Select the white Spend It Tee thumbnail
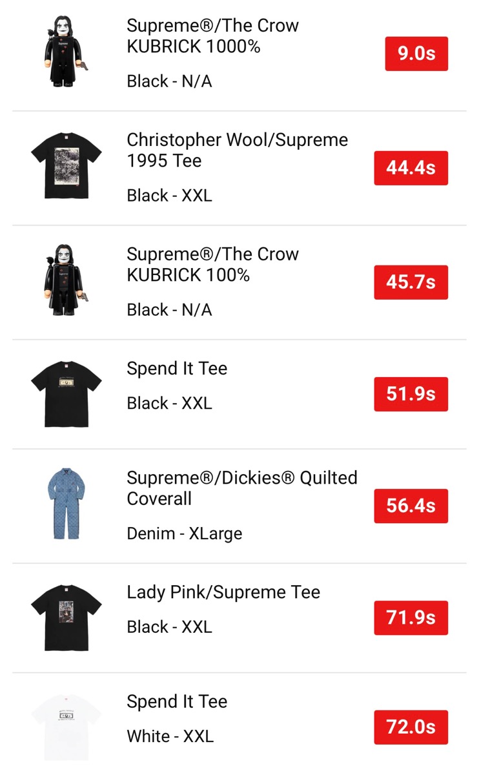Screen dimensions: 479x775 pyautogui.click(x=66, y=727)
